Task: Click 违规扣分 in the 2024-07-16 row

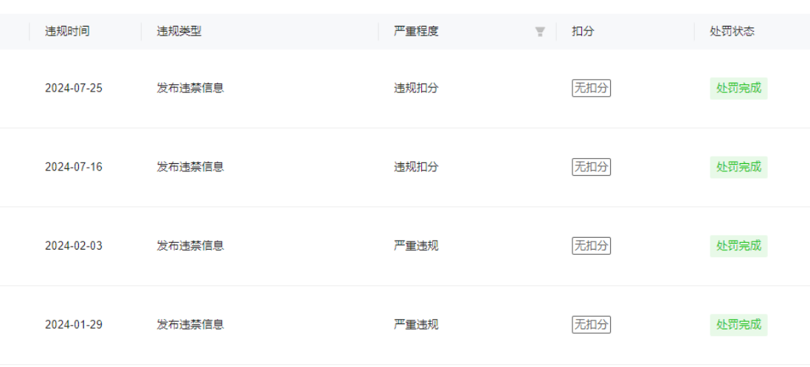Action: pyautogui.click(x=416, y=167)
